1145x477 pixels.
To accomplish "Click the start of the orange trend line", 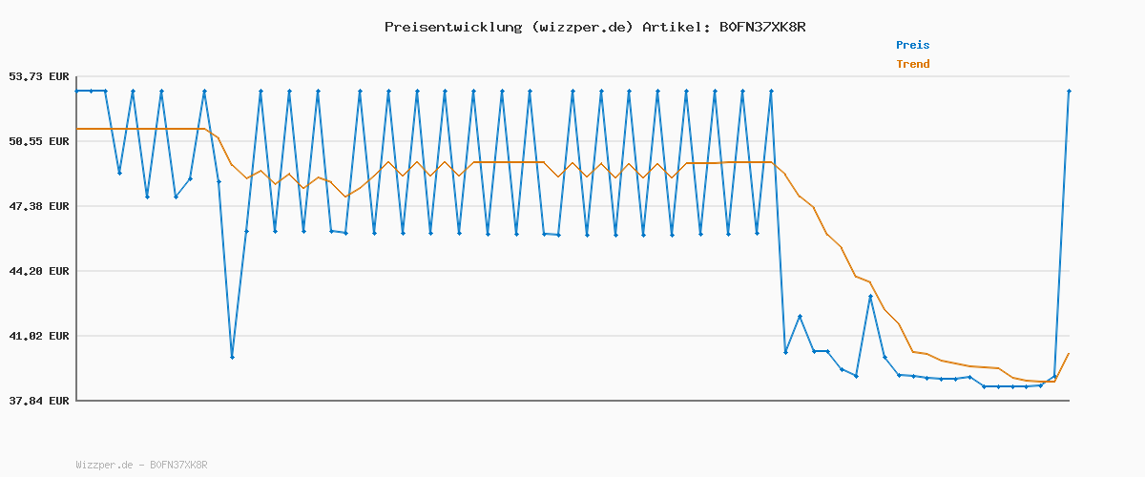I will pyautogui.click(x=76, y=128).
